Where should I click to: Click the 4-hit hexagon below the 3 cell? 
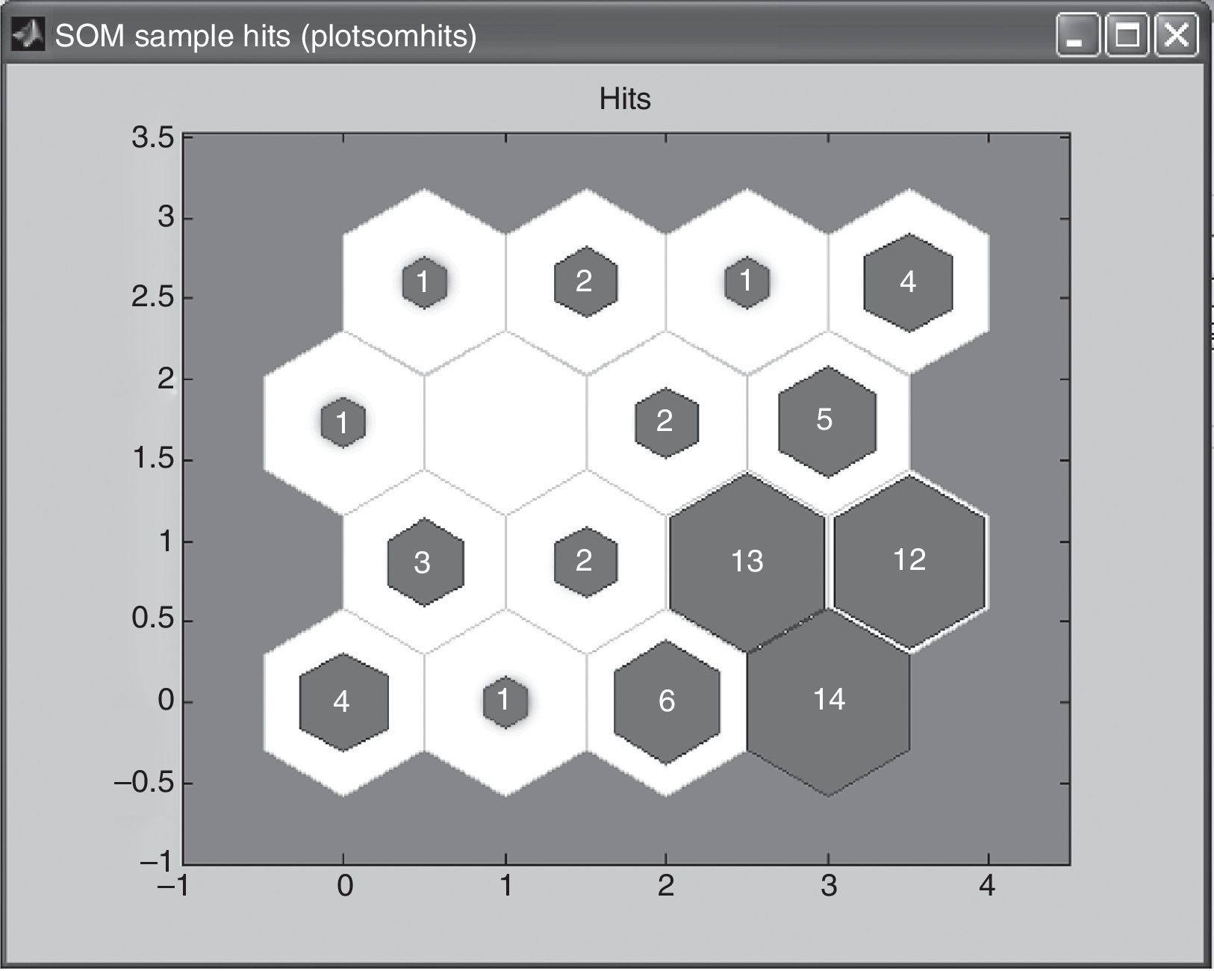[343, 701]
